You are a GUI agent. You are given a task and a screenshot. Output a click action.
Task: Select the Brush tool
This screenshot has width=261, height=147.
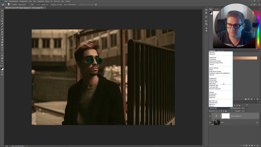[2, 29]
